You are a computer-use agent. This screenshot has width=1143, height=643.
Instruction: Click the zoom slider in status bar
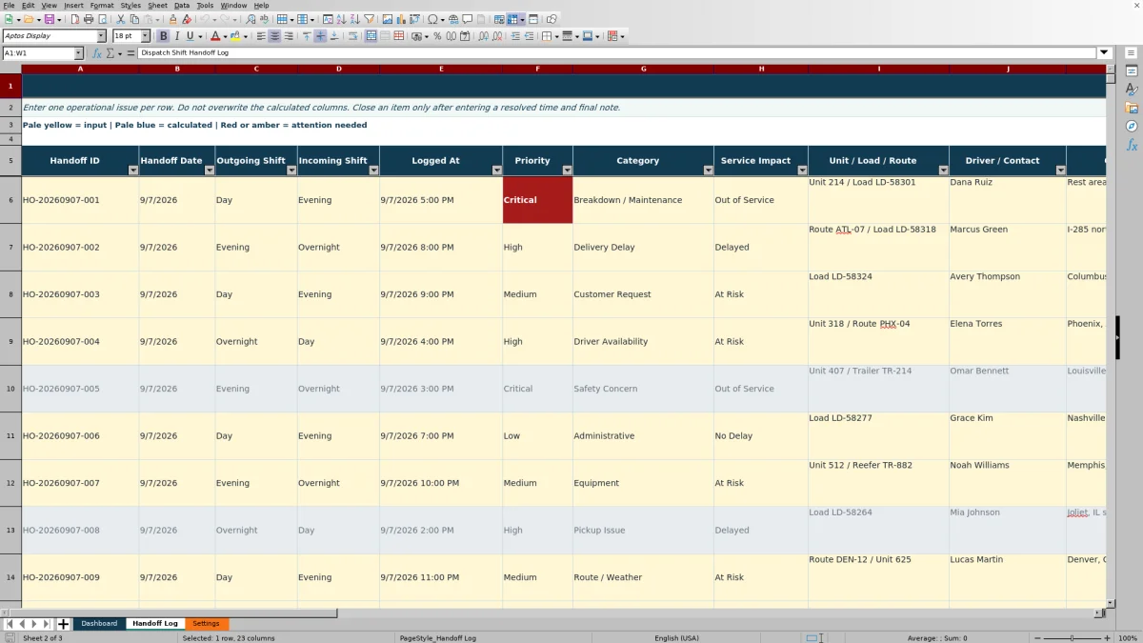click(x=1072, y=637)
